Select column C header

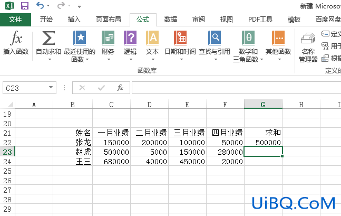(x=111, y=104)
